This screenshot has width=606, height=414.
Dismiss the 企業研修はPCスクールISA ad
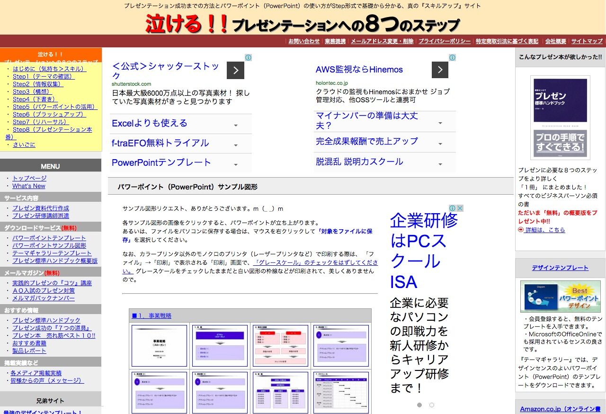pos(460,207)
